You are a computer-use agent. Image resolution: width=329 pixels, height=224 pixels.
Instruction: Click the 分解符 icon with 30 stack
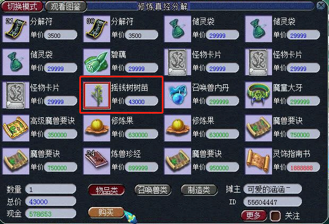pyautogui.click(x=97, y=29)
